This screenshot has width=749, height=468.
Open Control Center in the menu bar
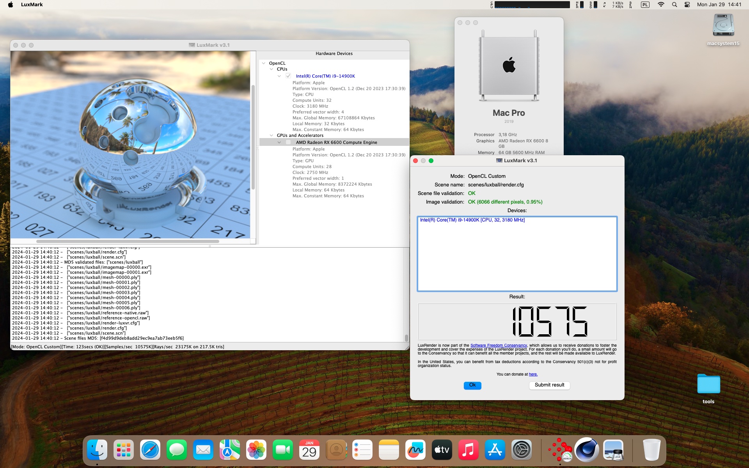(x=687, y=5)
